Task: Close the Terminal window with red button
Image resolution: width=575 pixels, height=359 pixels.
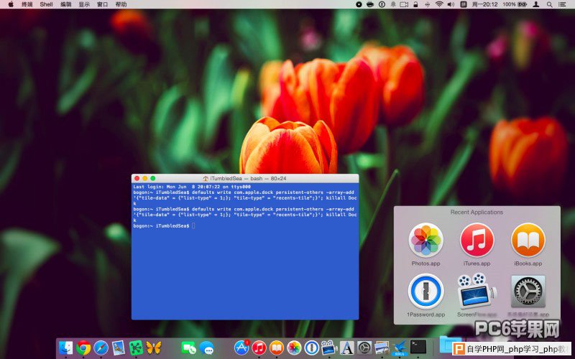Action: (137, 178)
